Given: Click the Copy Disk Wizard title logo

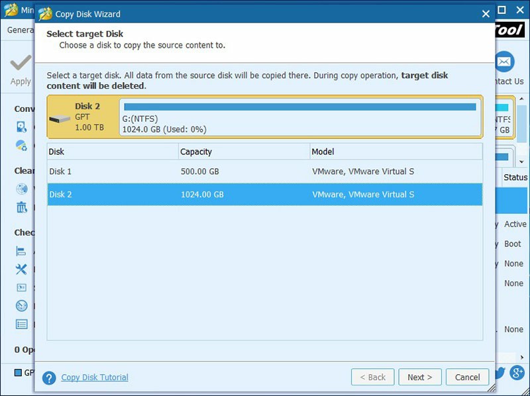Looking at the screenshot, I should [45, 14].
